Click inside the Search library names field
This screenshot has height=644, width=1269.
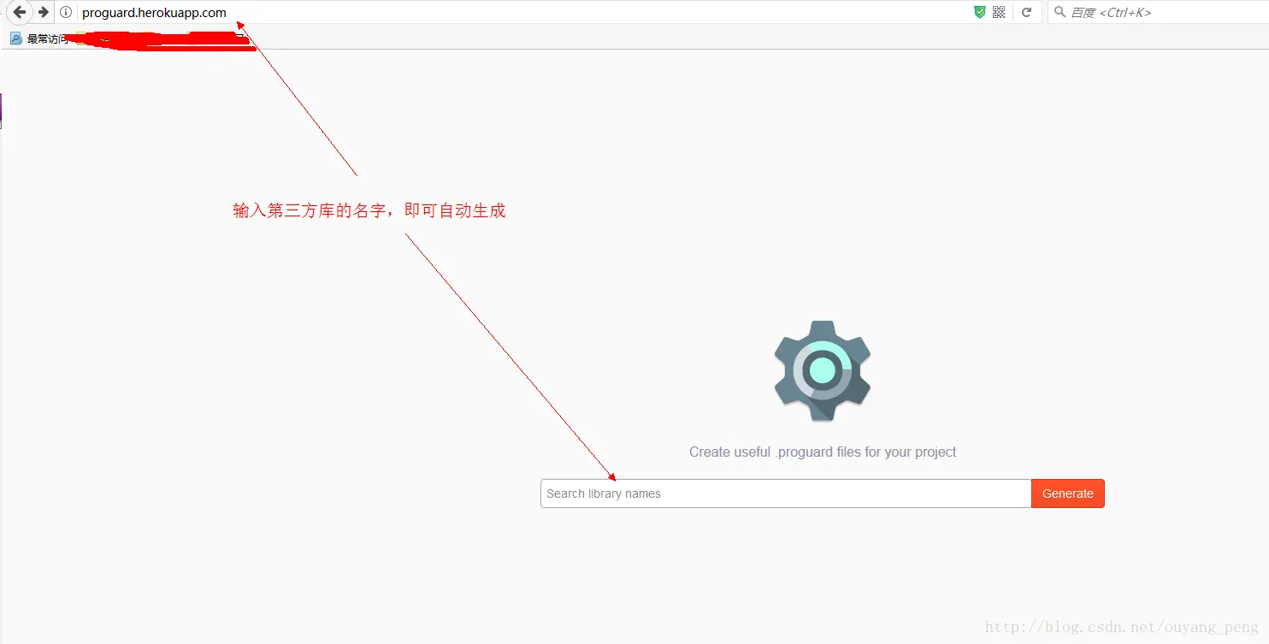coord(770,493)
